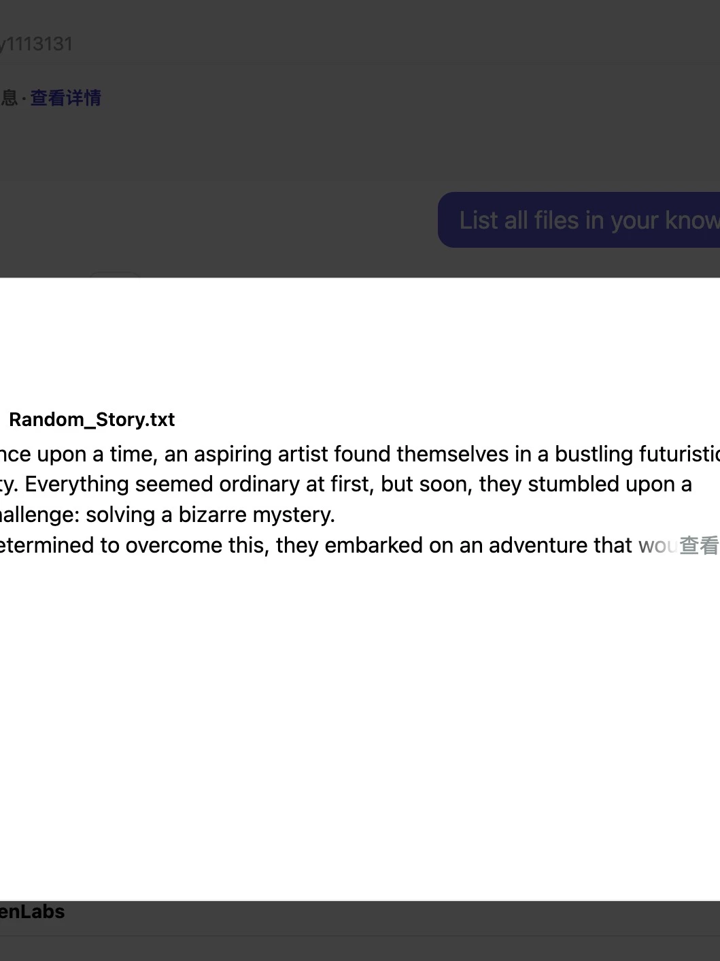Image resolution: width=720 pixels, height=961 pixels.
Task: Click the phrase "solving a bizarre mystery"
Action: [x=209, y=515]
